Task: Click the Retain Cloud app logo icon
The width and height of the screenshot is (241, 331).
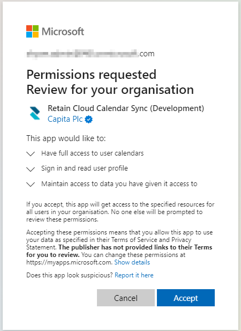Action: (35, 113)
